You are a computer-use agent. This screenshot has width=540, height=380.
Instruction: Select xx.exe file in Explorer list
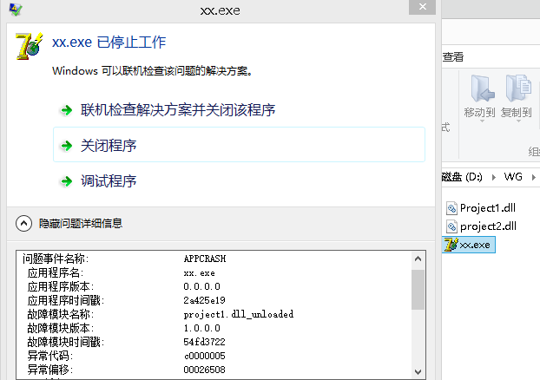pyautogui.click(x=468, y=245)
